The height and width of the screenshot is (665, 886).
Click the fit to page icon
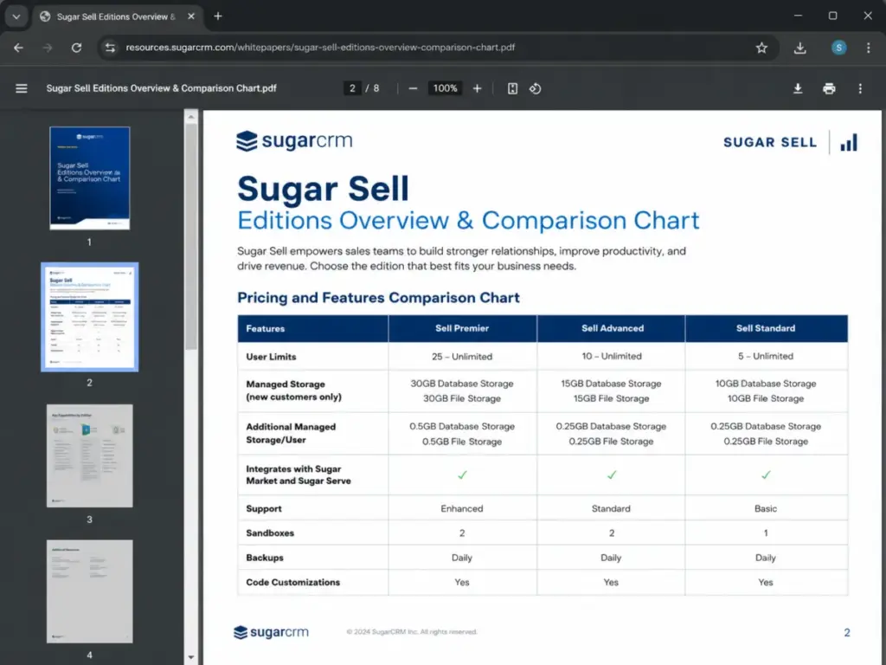point(512,88)
